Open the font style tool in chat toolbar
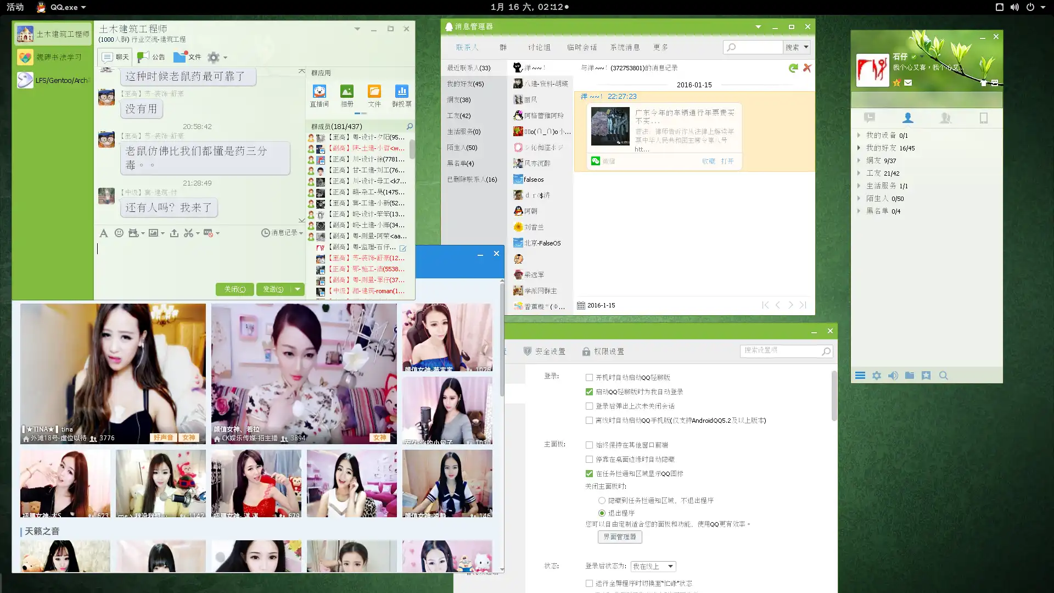Image resolution: width=1054 pixels, height=593 pixels. point(103,233)
